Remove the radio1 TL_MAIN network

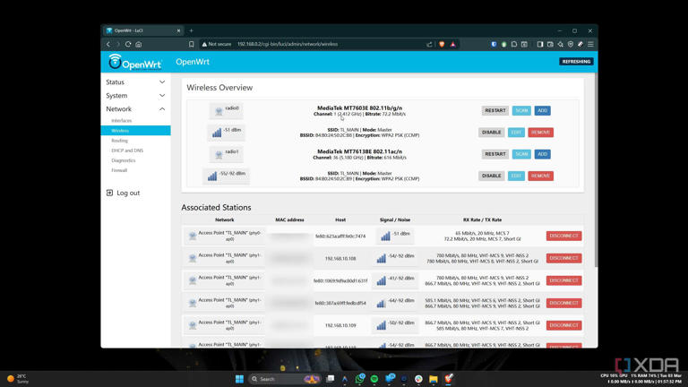coord(540,176)
